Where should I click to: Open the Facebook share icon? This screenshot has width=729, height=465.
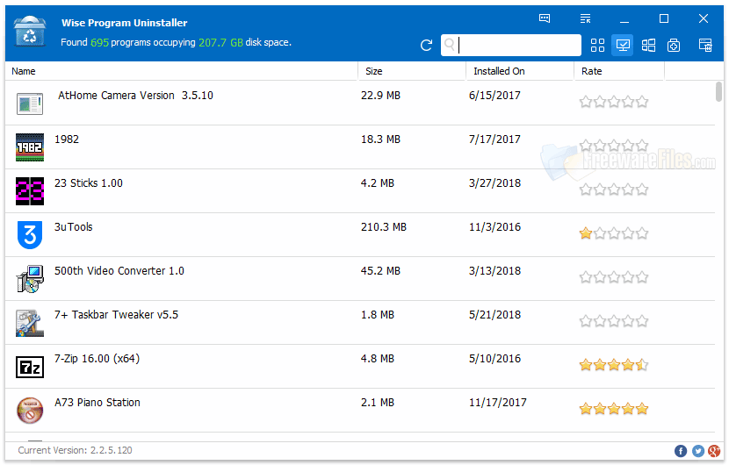[681, 451]
